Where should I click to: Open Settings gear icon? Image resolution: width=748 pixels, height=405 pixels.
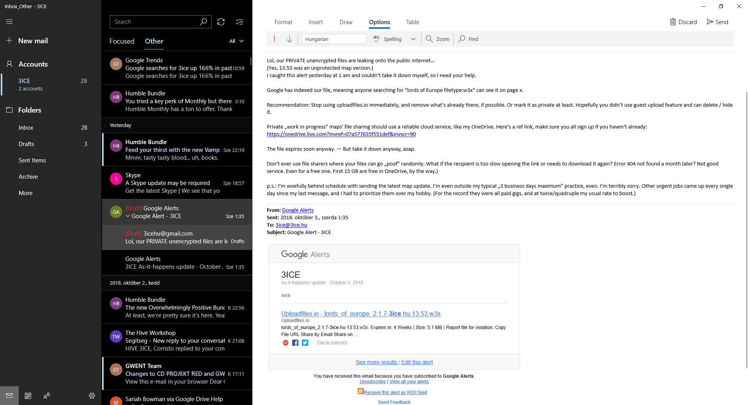[x=92, y=396]
